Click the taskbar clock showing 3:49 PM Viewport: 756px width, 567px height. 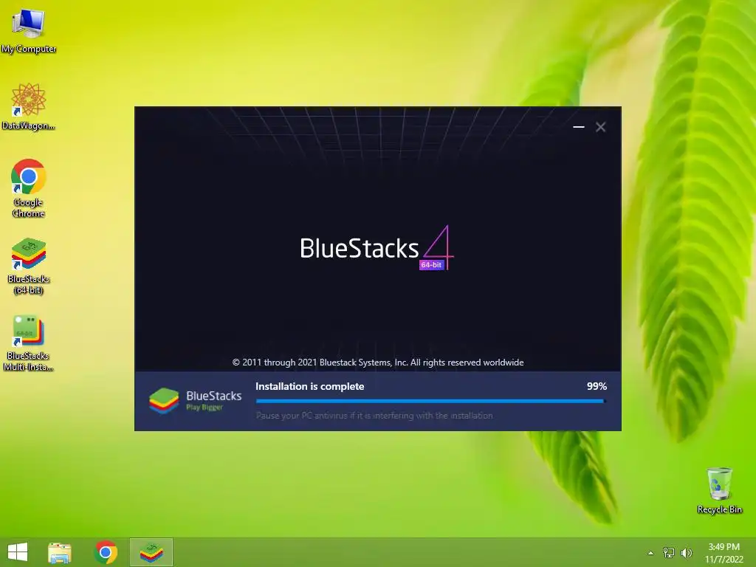(x=724, y=553)
